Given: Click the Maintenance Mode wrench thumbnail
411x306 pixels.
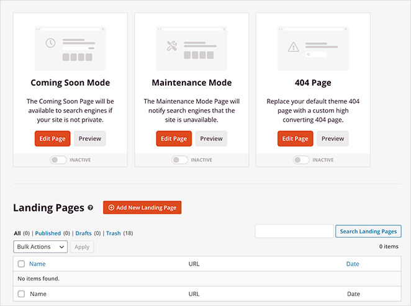Looking at the screenshot, I should (x=191, y=47).
